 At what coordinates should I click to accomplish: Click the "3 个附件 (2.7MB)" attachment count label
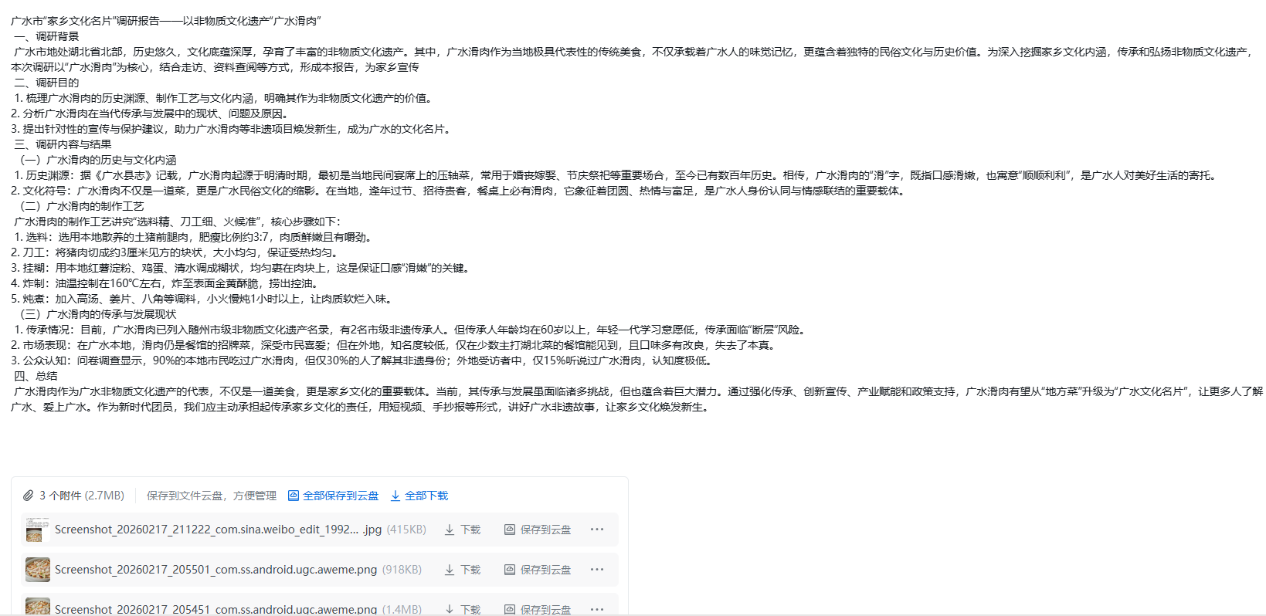click(82, 496)
